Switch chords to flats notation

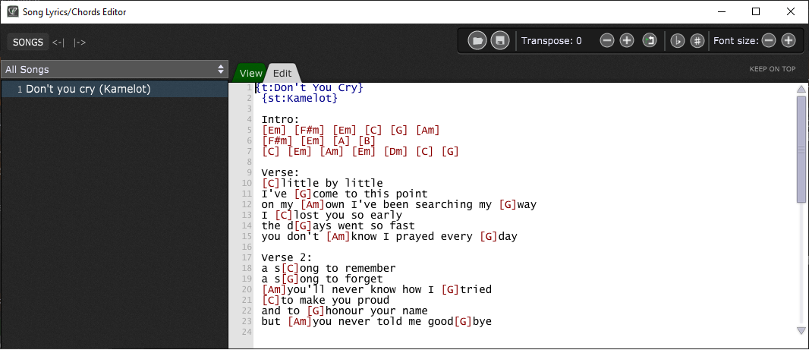pos(678,41)
